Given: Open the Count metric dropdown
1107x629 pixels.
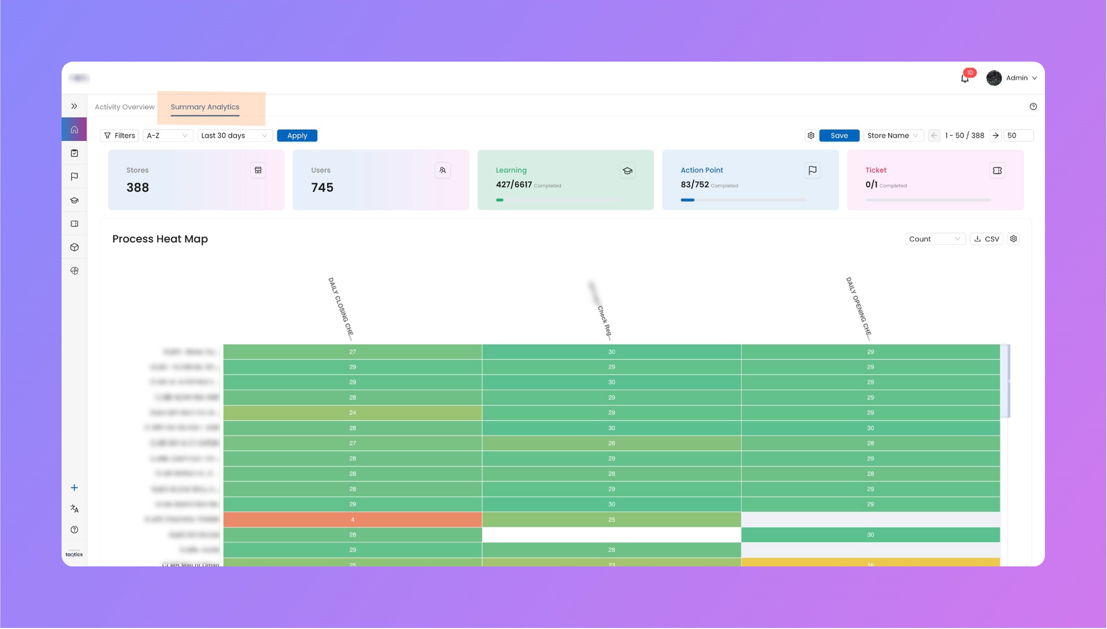Looking at the screenshot, I should 935,239.
